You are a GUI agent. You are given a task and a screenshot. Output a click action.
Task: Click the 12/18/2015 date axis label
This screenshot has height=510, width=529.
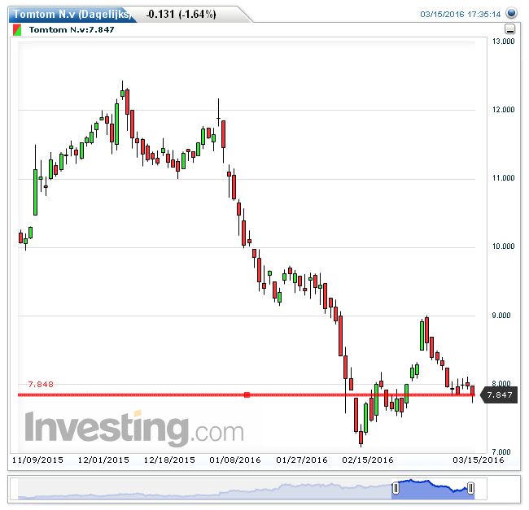coord(169,460)
